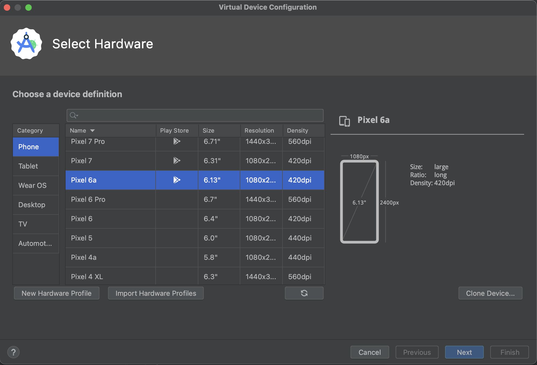The width and height of the screenshot is (537, 365).
Task: Open the New Hardware Profile dialog
Action: [x=56, y=293]
